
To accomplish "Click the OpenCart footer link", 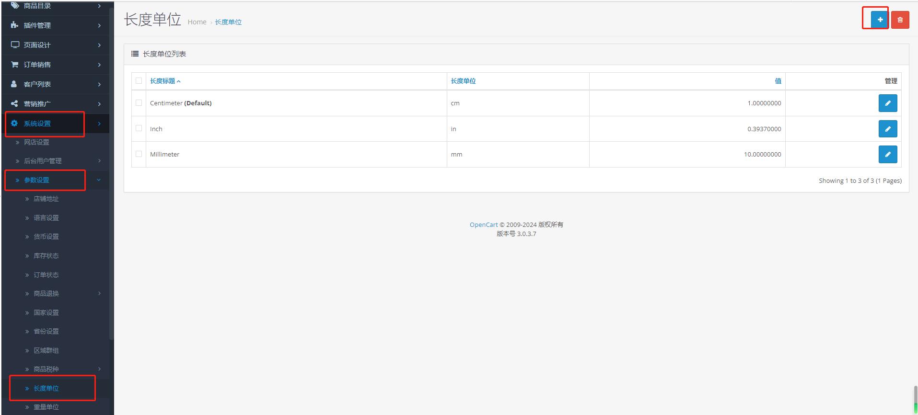I will pyautogui.click(x=483, y=224).
